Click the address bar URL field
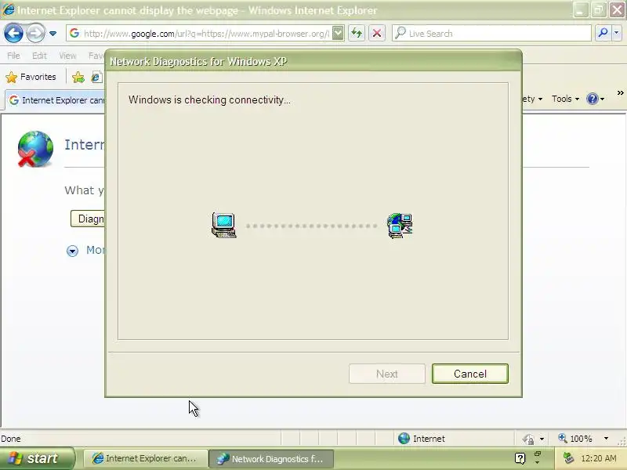 [206, 34]
